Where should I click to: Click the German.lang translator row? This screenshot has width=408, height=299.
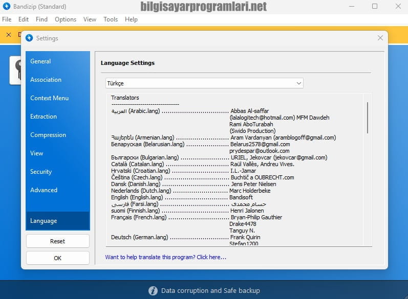[x=185, y=237]
